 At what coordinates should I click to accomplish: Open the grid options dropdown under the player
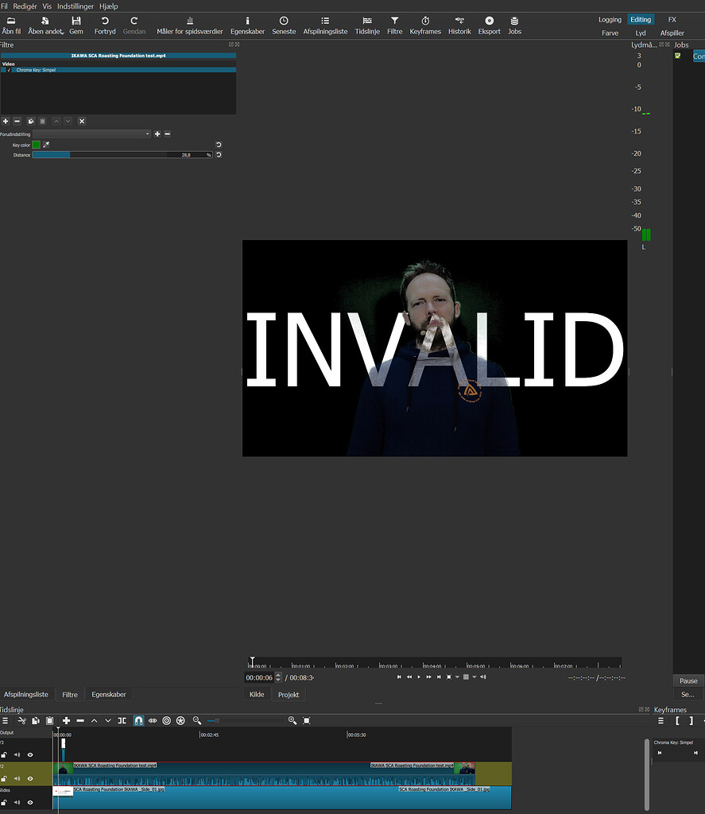coord(474,677)
